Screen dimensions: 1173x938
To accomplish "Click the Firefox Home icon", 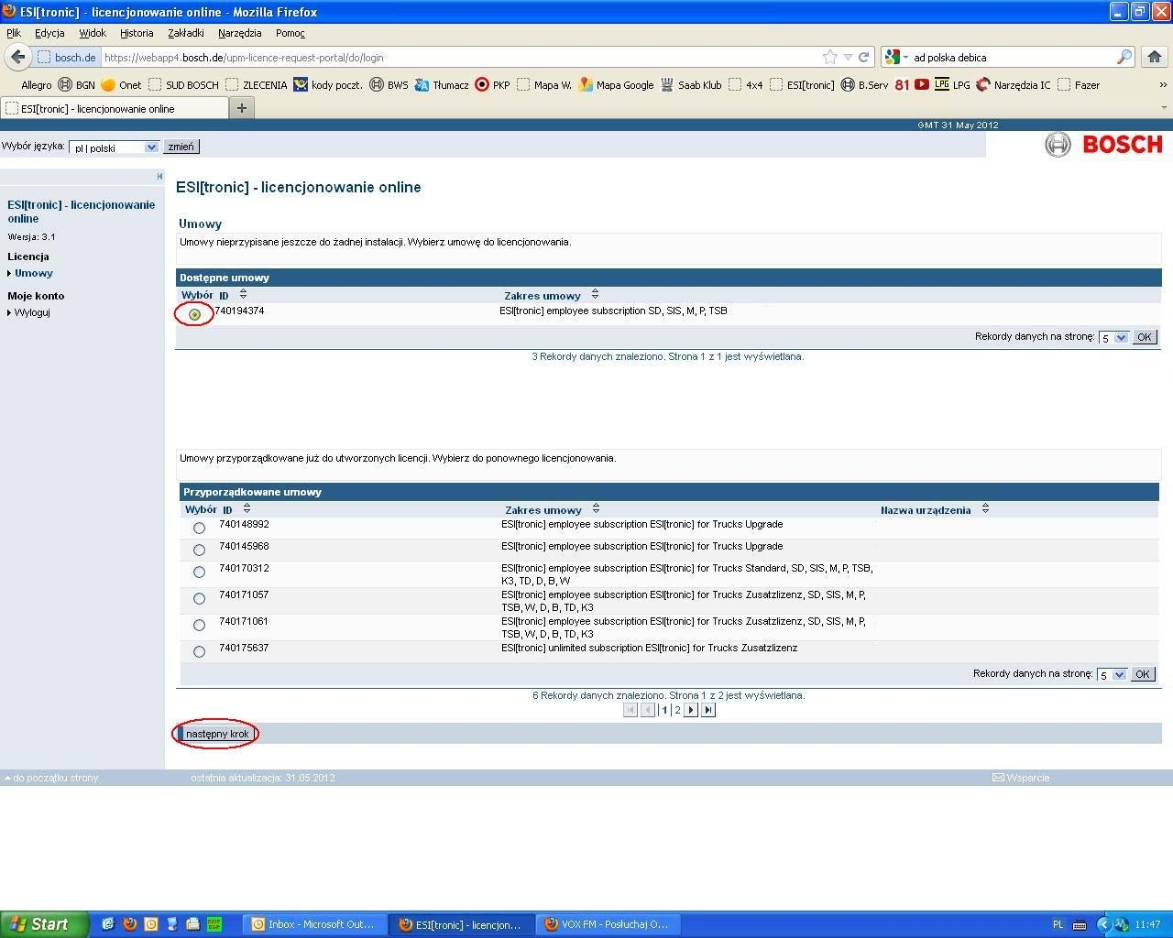I will pyautogui.click(x=1155, y=57).
